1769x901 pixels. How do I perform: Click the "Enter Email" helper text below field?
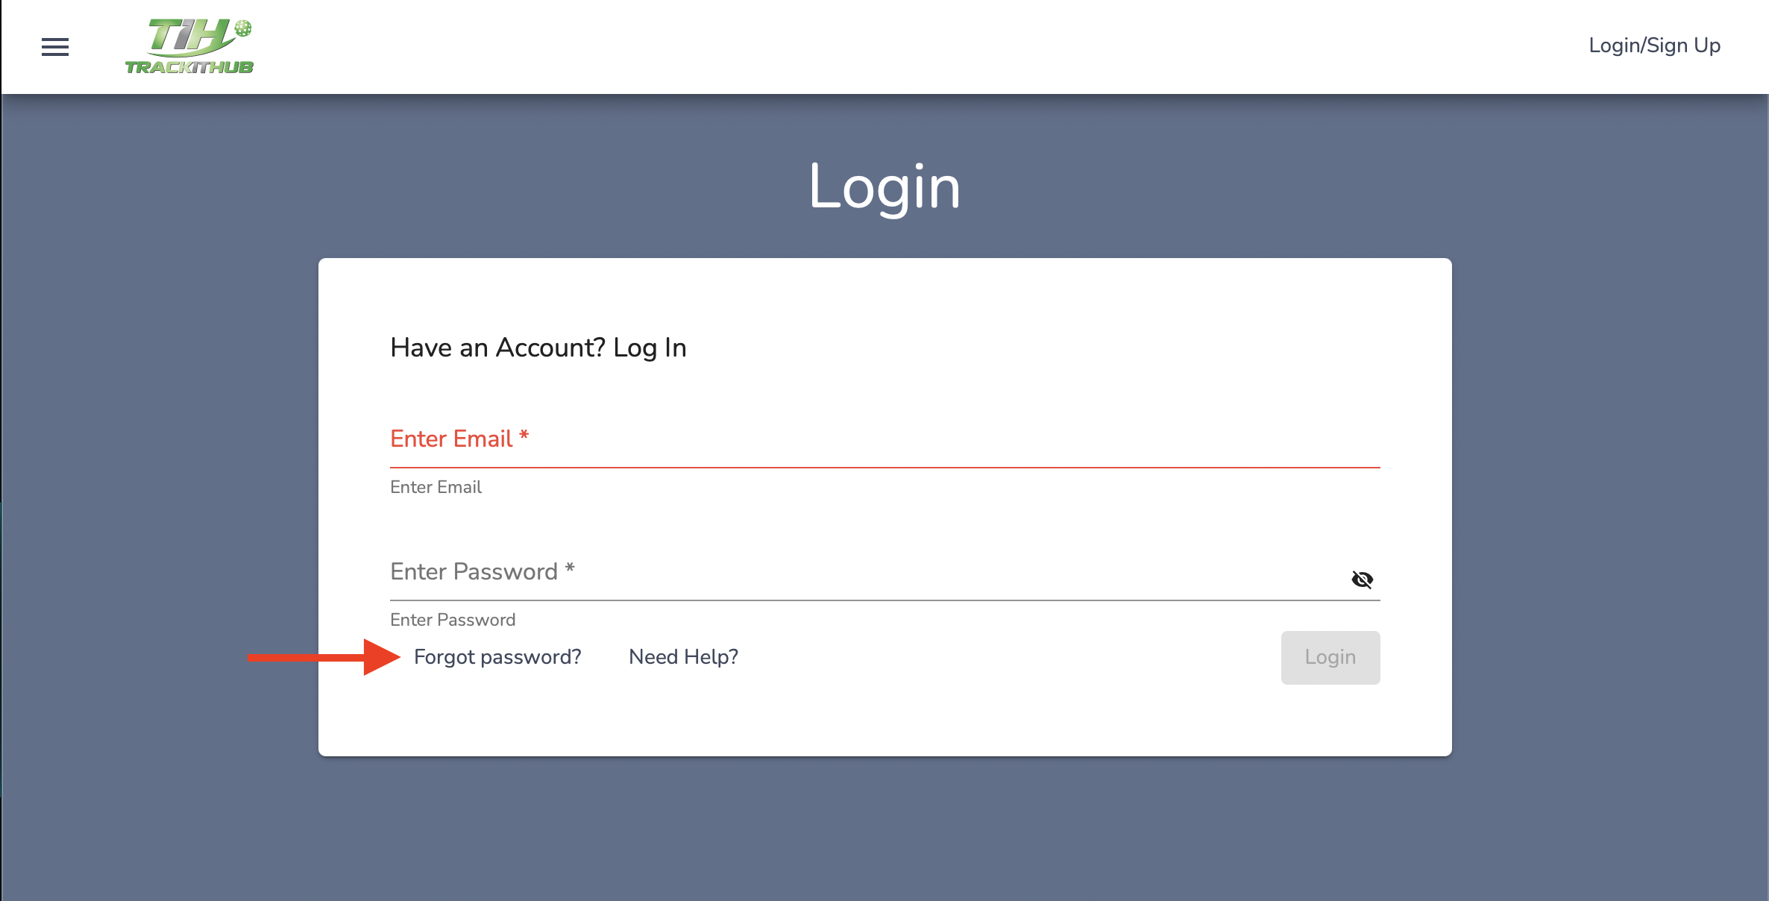pyautogui.click(x=436, y=487)
